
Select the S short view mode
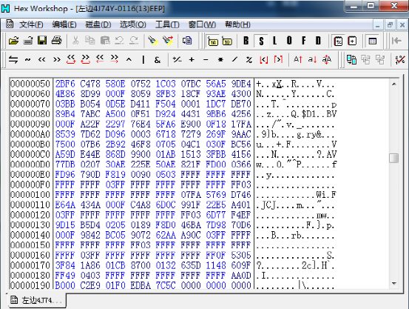tap(261, 41)
